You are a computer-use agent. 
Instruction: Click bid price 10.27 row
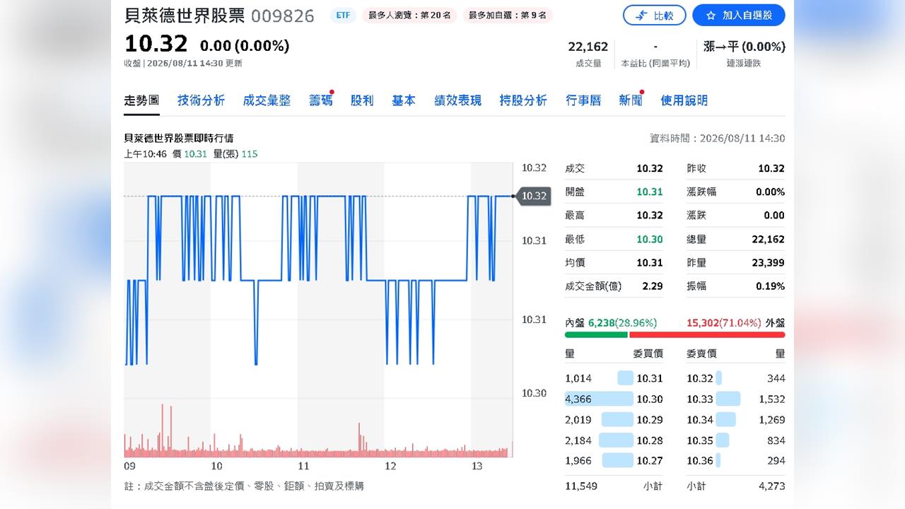coord(614,461)
